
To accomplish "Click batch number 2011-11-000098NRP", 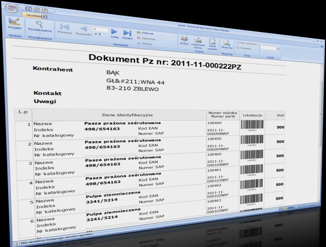I will (x=218, y=132).
